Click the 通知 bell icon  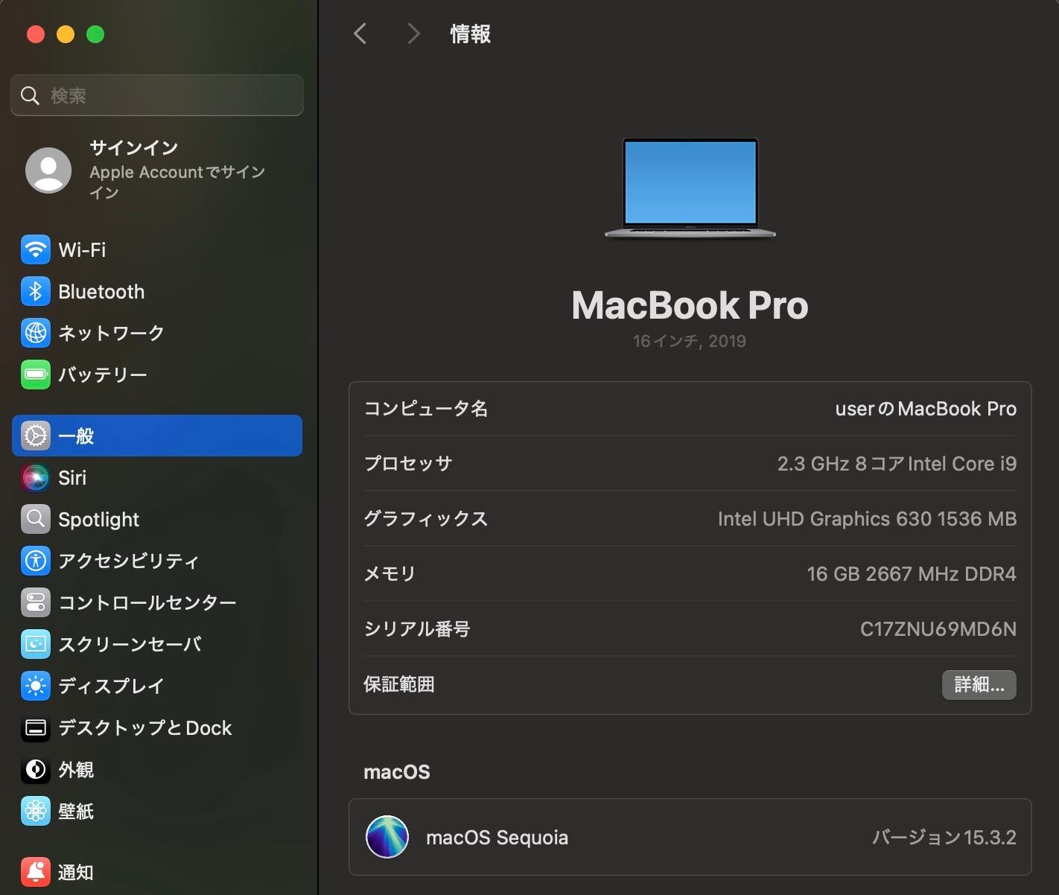coord(36,872)
